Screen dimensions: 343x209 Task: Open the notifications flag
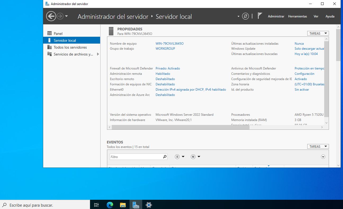tap(260, 16)
